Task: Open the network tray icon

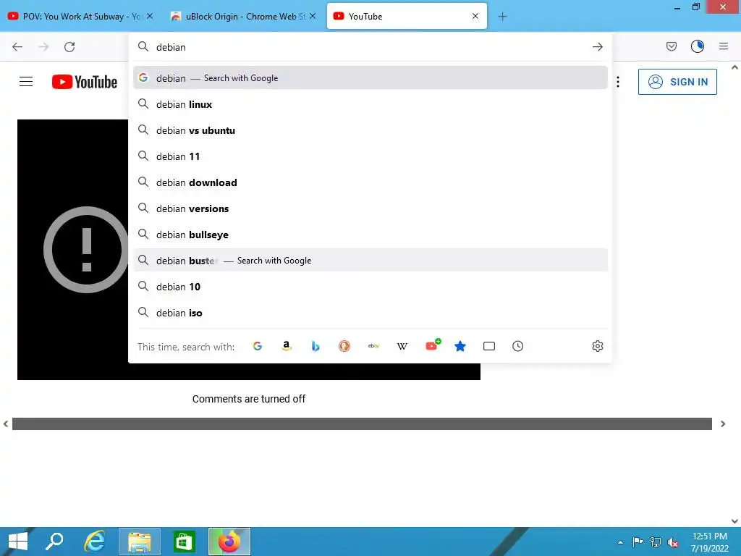Action: [655, 542]
